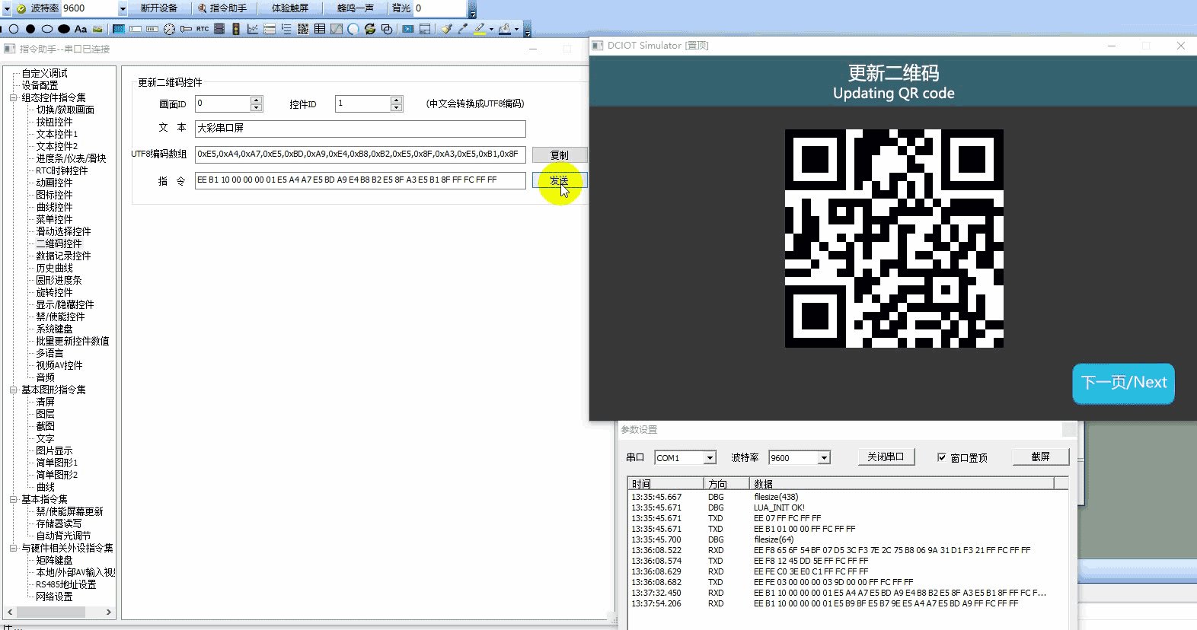This screenshot has height=630, width=1197.
Task: Select the meter gauge control icon
Action: (169, 29)
